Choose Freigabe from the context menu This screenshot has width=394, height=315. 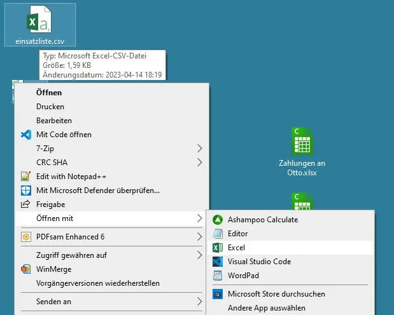click(x=112, y=204)
